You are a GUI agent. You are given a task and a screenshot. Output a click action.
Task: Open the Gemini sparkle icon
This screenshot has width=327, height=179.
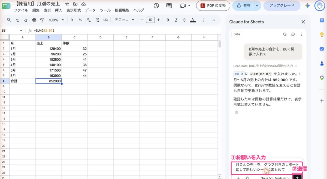307,6
